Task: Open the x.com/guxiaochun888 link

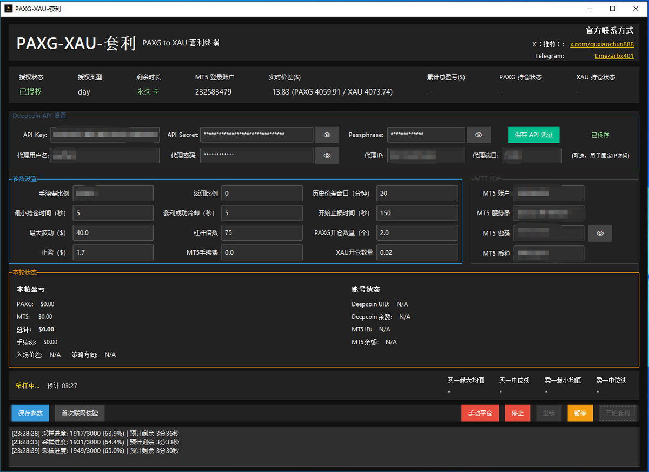Action: pyautogui.click(x=602, y=44)
